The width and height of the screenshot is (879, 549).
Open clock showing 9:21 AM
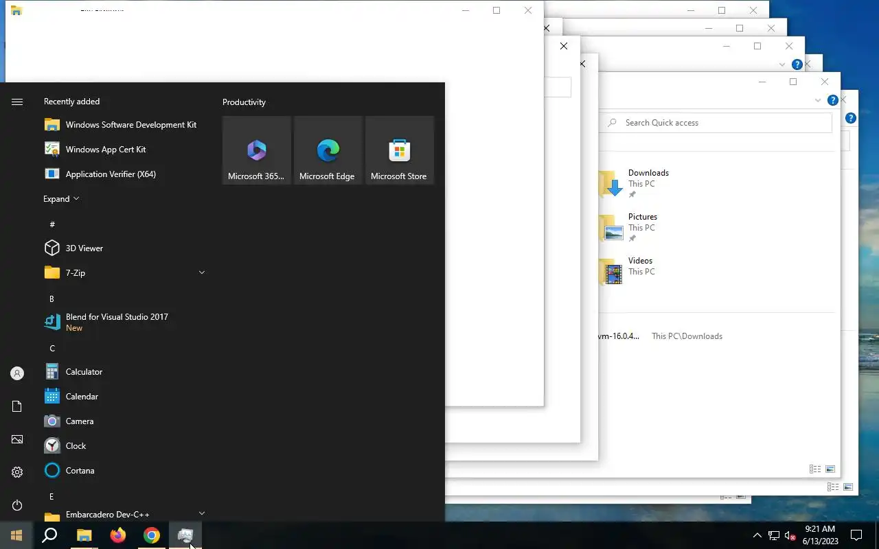(x=820, y=535)
